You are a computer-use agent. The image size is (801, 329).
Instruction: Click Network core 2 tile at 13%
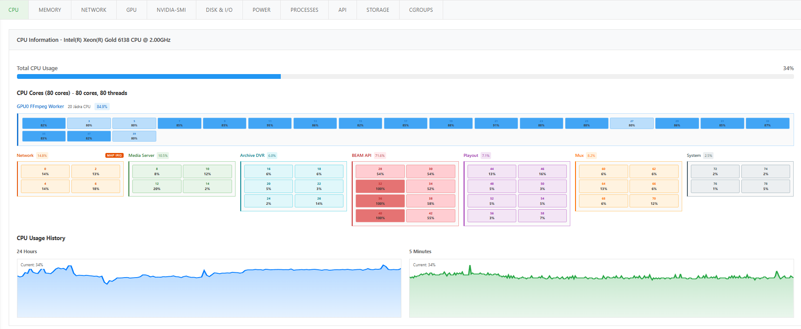[x=96, y=171]
